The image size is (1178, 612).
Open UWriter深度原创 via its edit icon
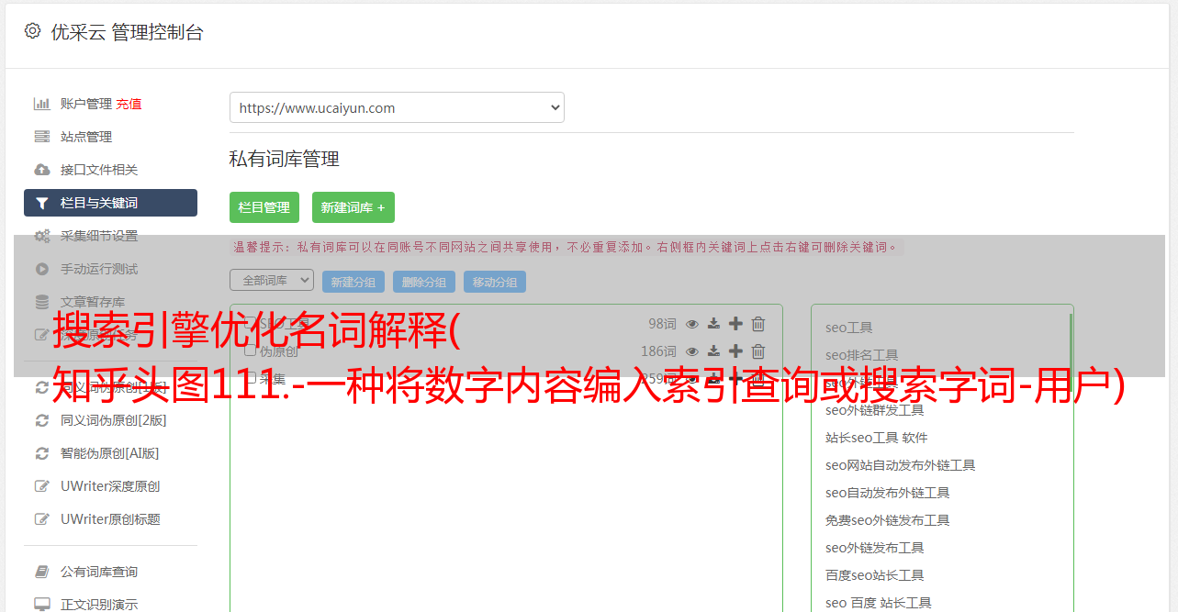[x=41, y=486]
